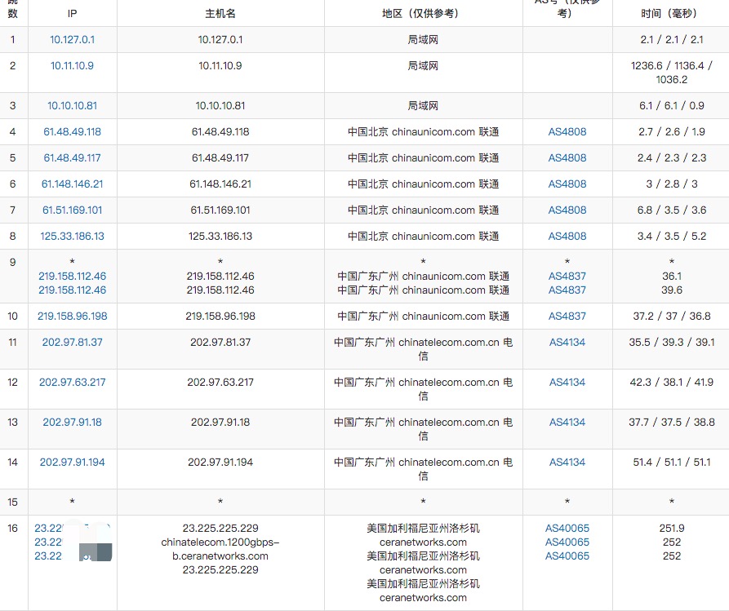Viewport: 729px width, 611px height.
Task: Click the 地区（仅供参考）column header
Action: (x=423, y=14)
